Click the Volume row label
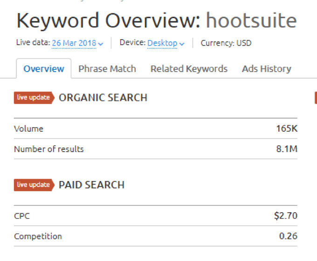The image size is (317, 261). 28,128
